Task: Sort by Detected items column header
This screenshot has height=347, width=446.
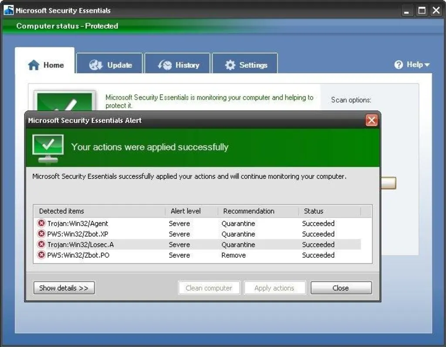Action: click(x=100, y=211)
